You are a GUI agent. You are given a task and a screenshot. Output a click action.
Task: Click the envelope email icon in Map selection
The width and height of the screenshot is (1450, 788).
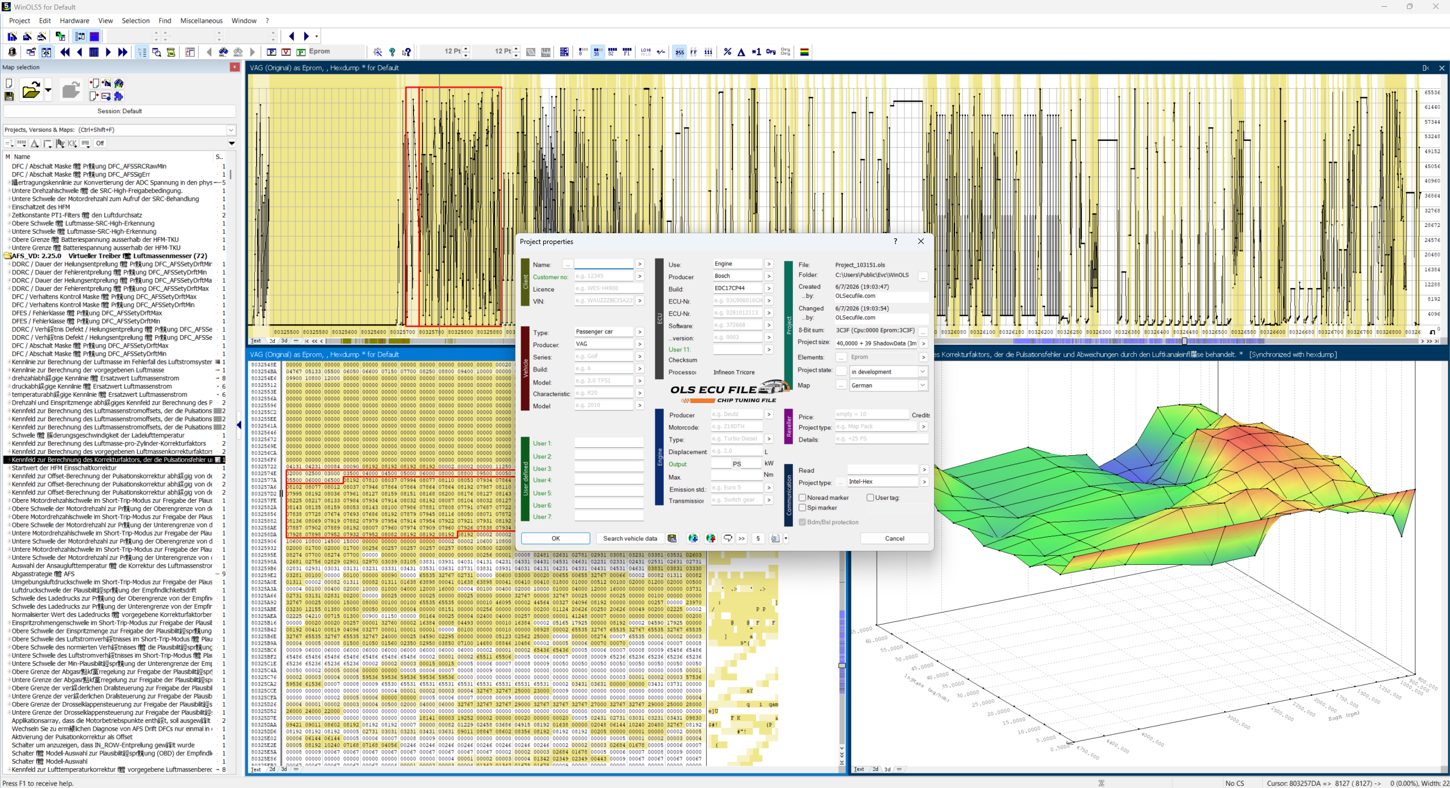click(x=106, y=96)
